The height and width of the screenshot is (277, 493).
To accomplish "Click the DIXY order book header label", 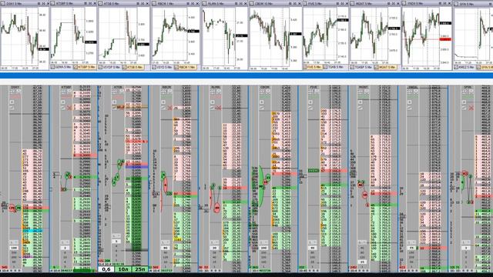I will 15,87.
